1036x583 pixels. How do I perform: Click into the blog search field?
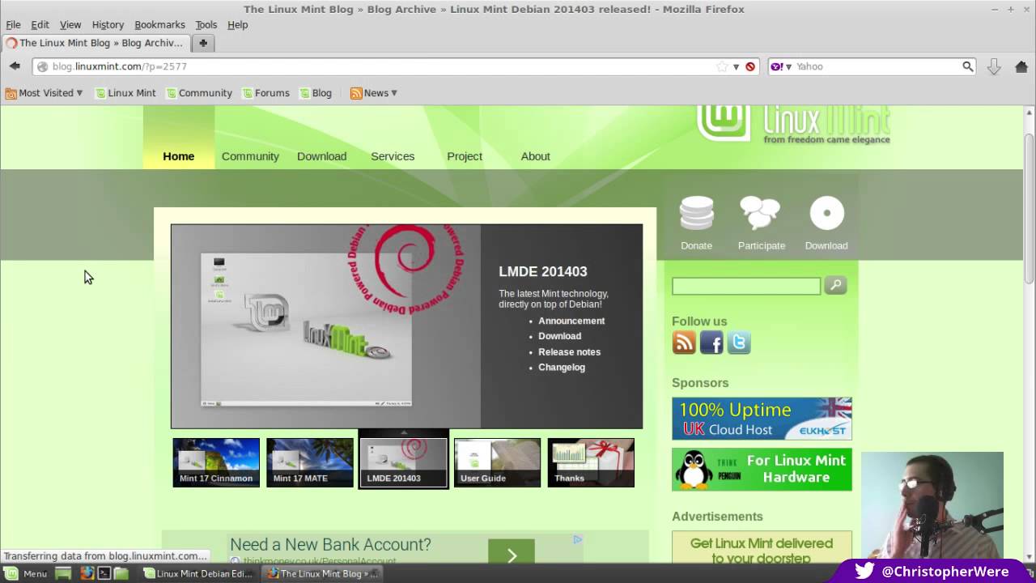point(746,286)
